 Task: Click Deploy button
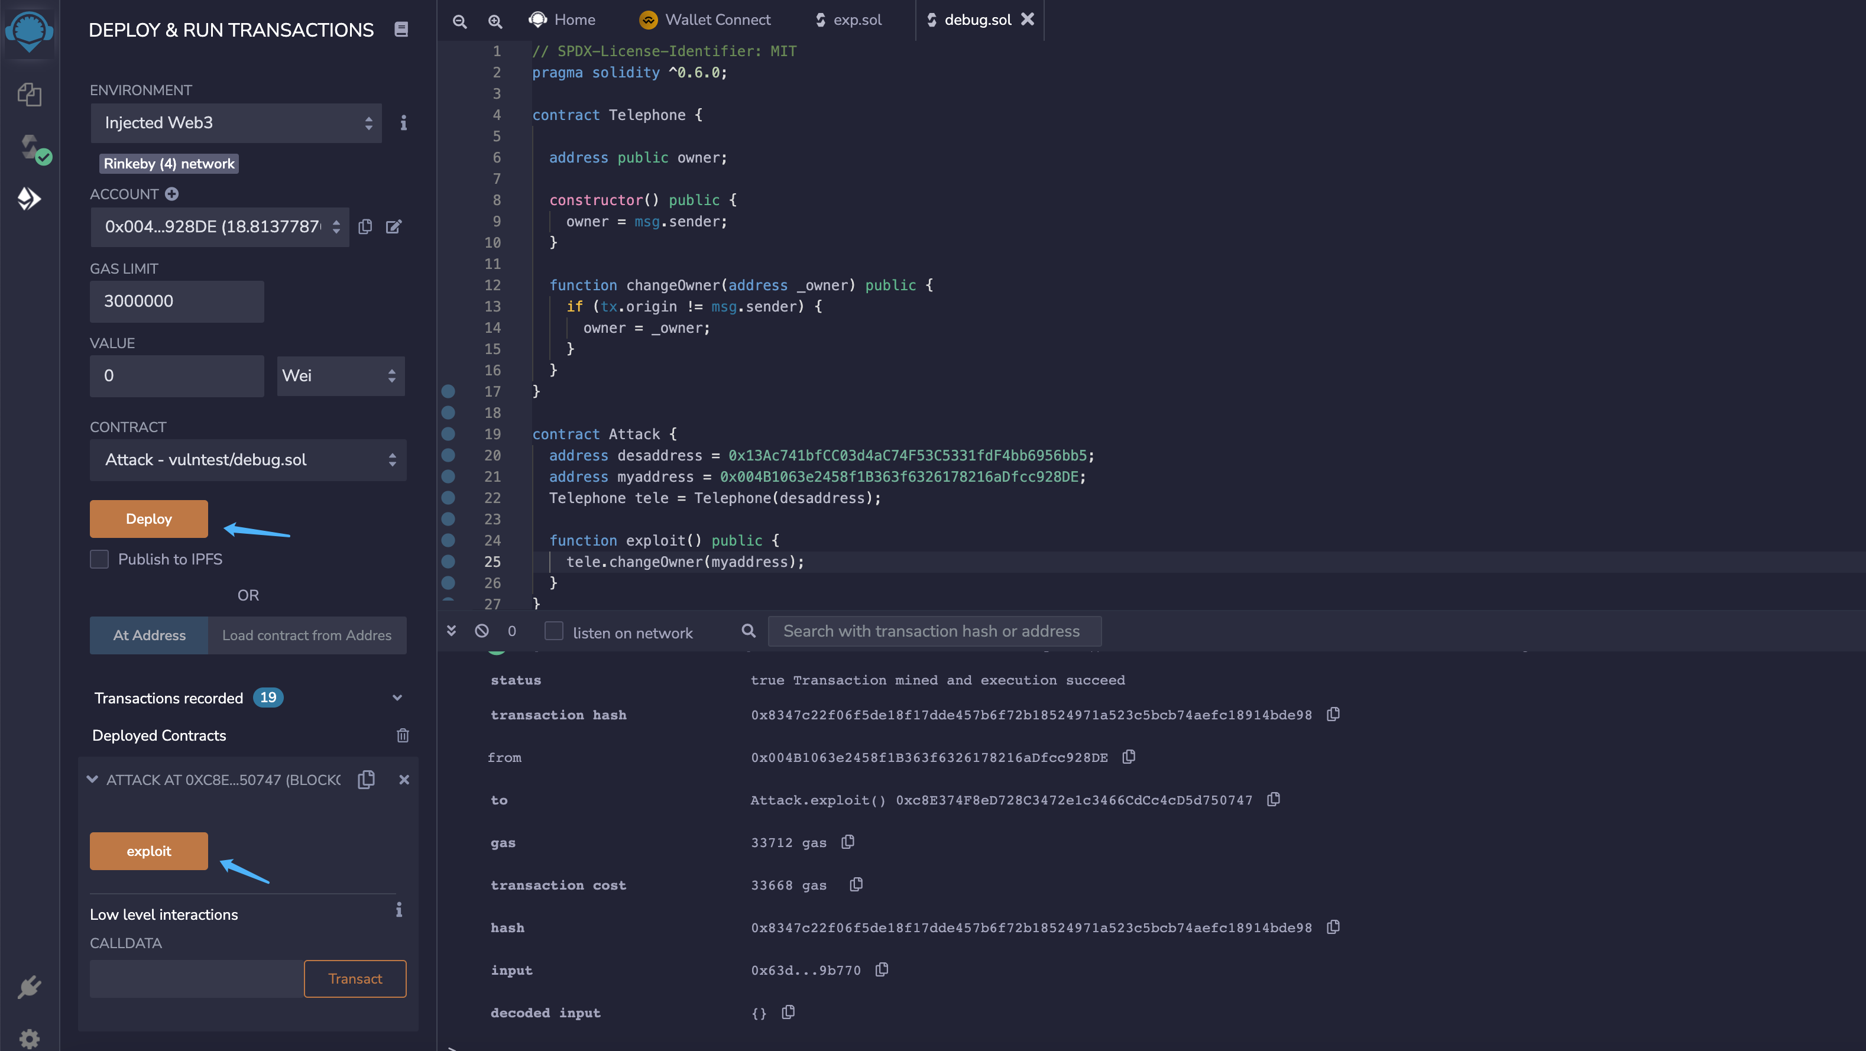148,518
